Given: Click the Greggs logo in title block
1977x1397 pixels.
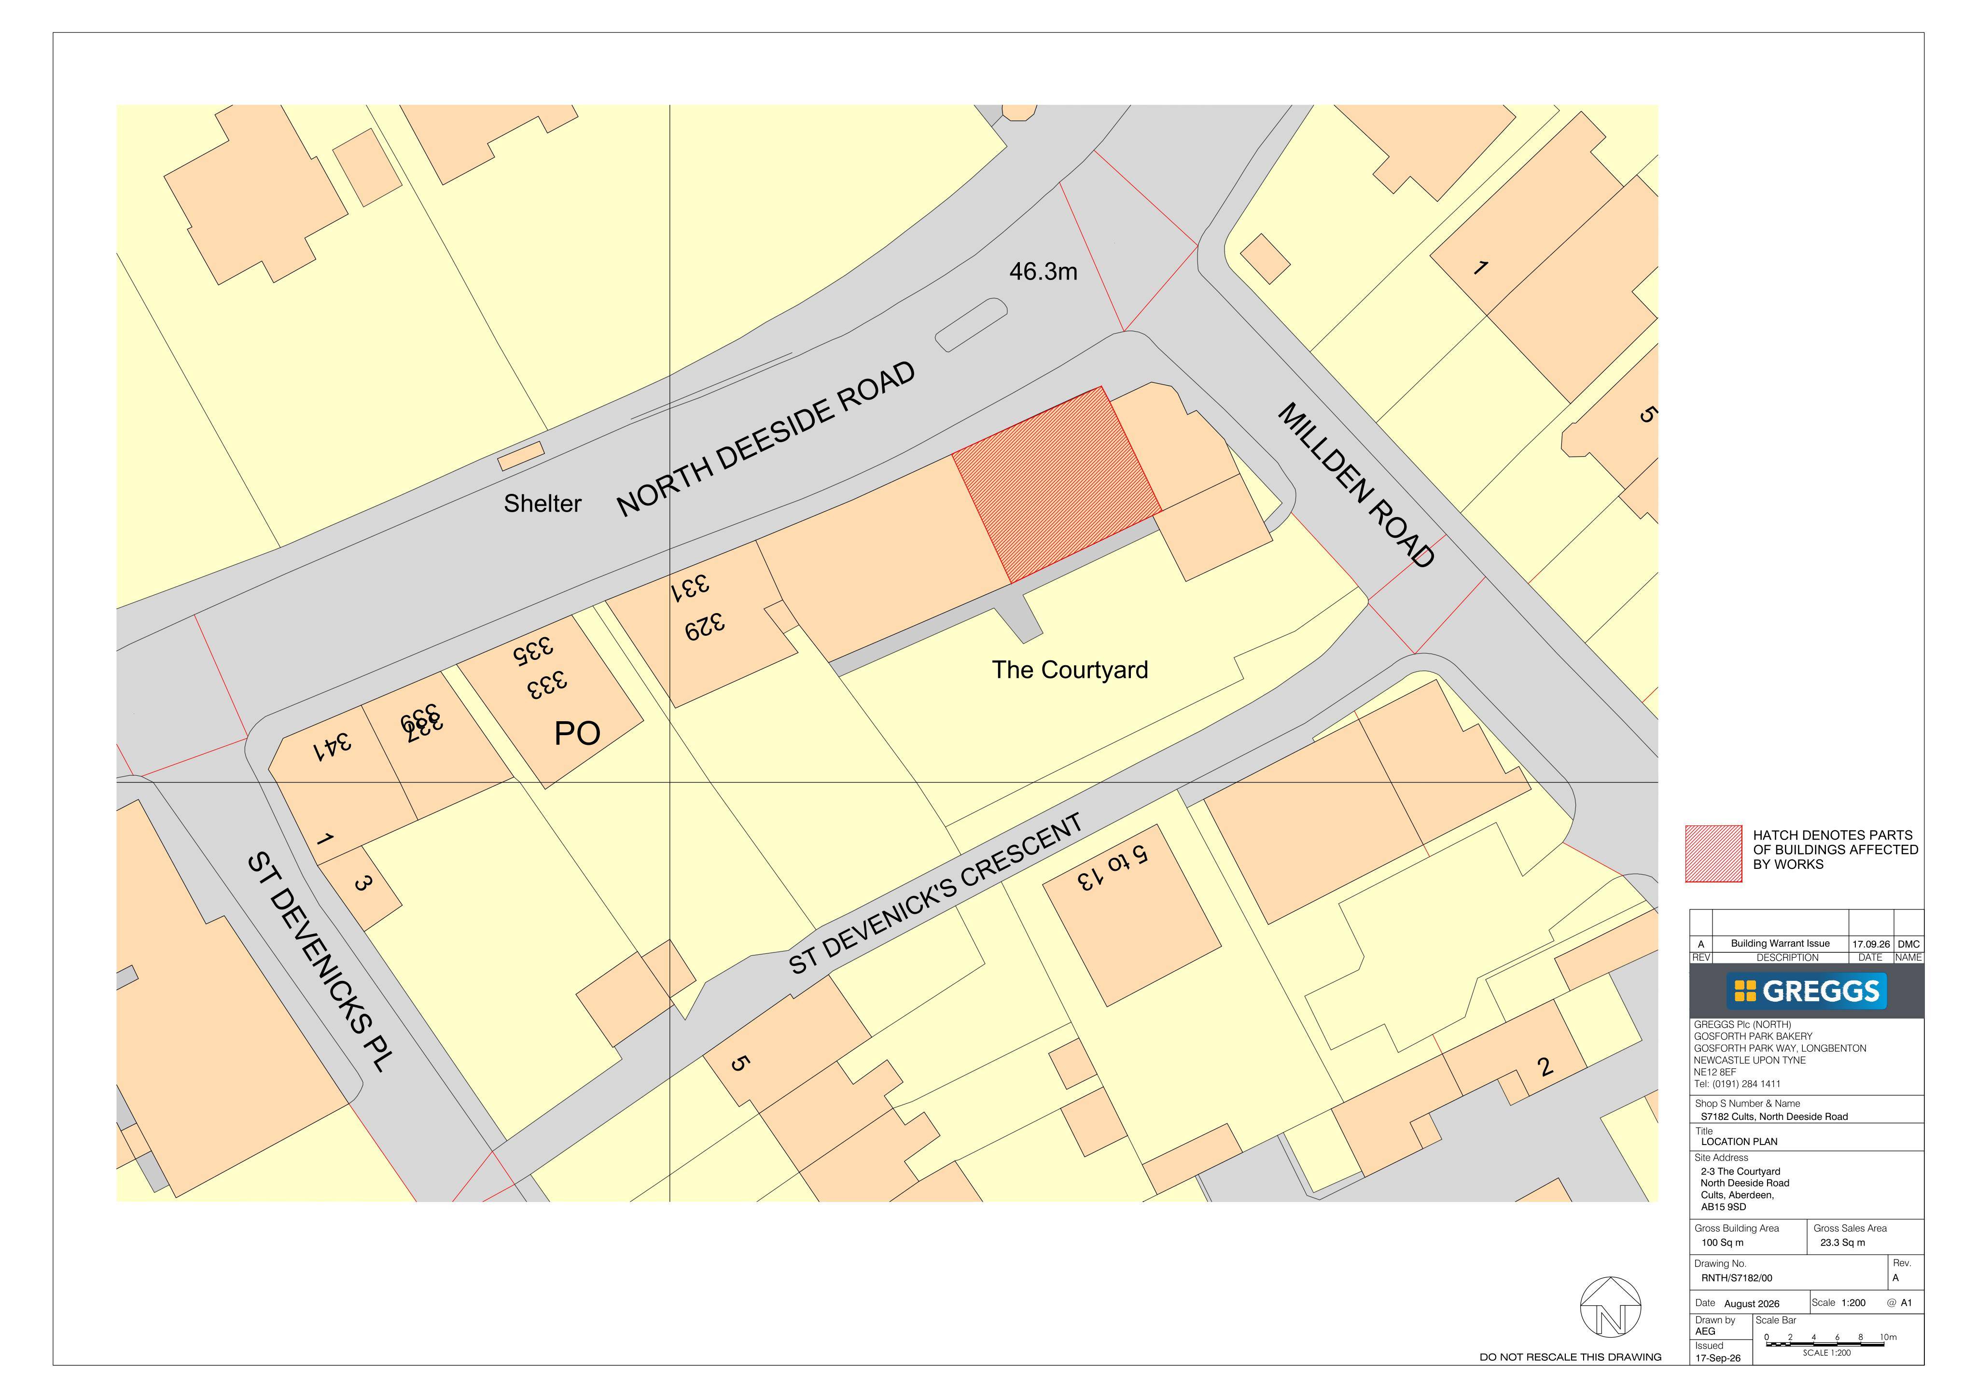Looking at the screenshot, I should coord(1806,992).
